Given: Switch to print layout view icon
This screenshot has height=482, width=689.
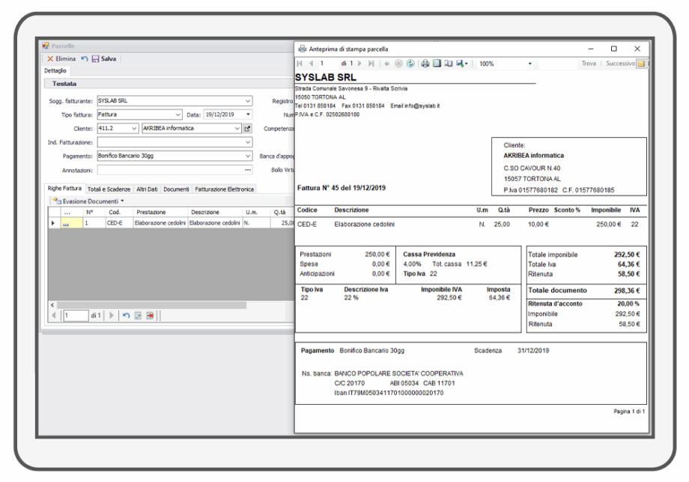Looking at the screenshot, I should pos(437,64).
